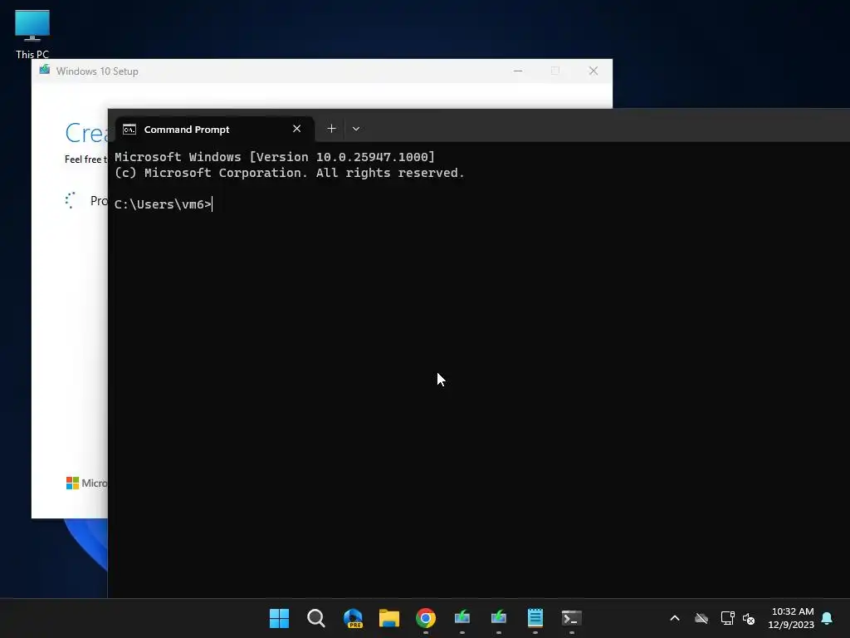
Task: Switch to Google Chrome on taskbar
Action: pos(426,618)
